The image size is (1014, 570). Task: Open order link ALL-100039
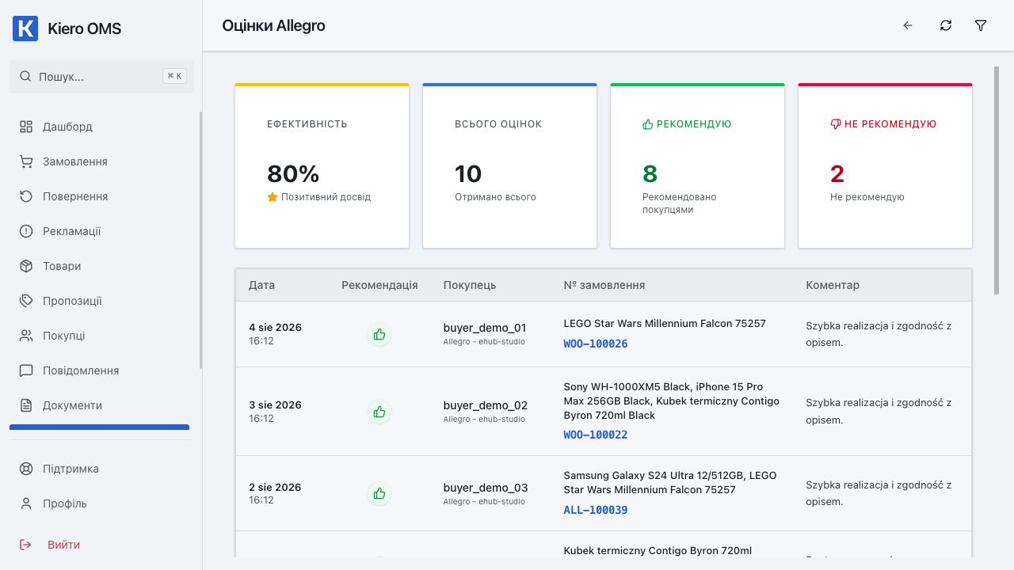(596, 510)
